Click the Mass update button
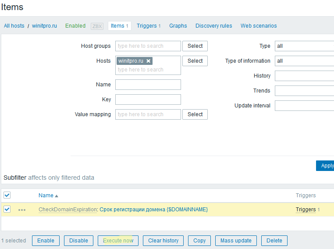This screenshot has height=249, width=334. coord(236,241)
